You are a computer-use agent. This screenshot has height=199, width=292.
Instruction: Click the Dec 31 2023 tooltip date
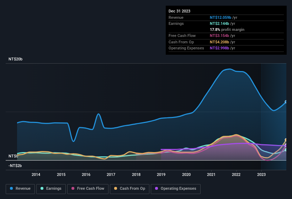pyautogui.click(x=179, y=11)
